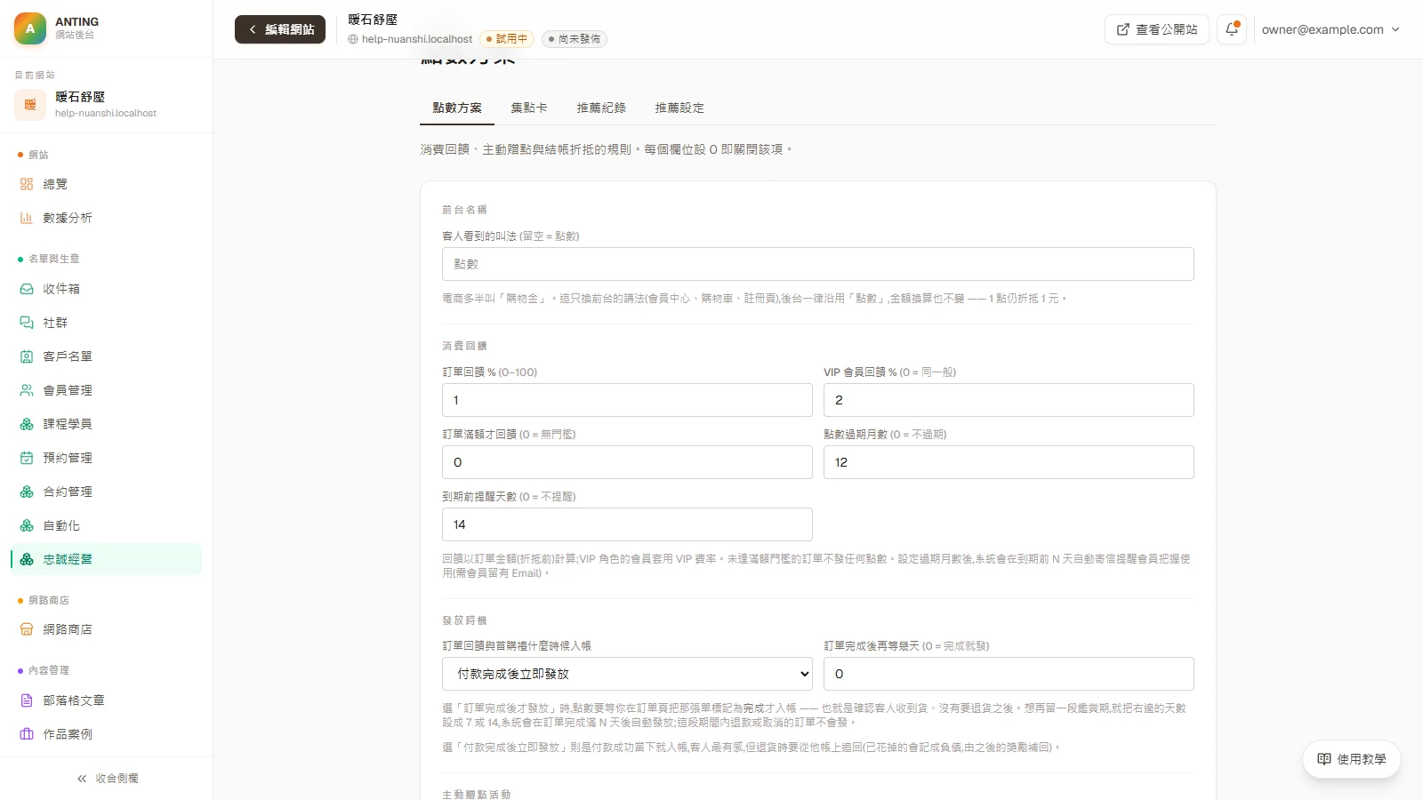The width and height of the screenshot is (1423, 800).
Task: Switch to the 點數方案 tab
Action: (x=457, y=108)
